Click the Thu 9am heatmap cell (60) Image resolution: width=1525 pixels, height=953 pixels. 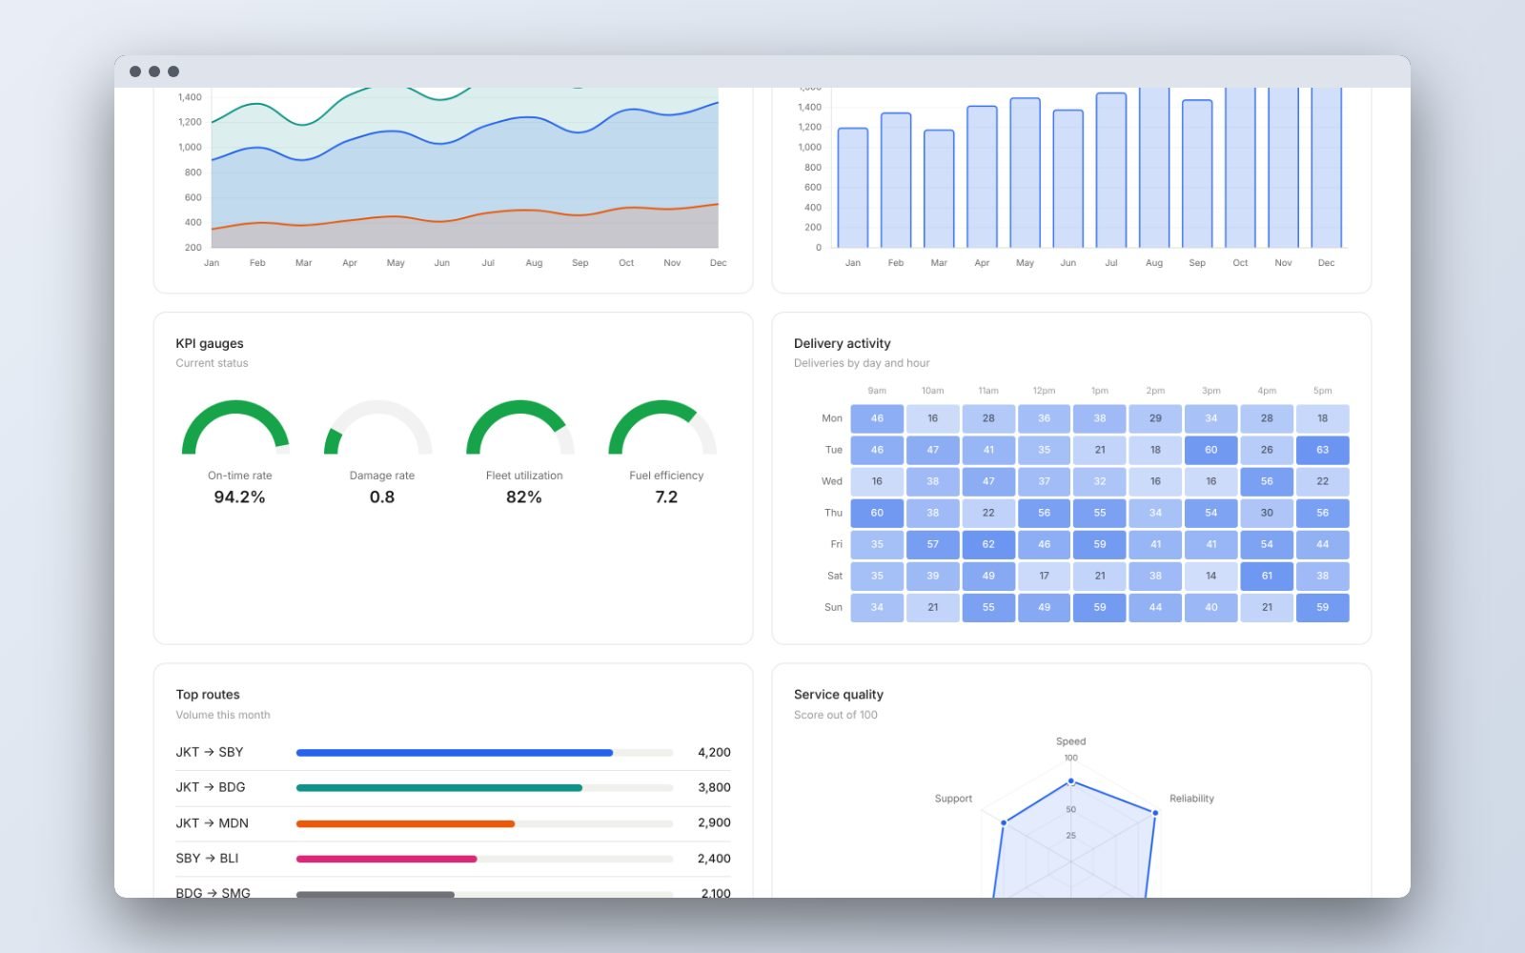pyautogui.click(x=877, y=513)
